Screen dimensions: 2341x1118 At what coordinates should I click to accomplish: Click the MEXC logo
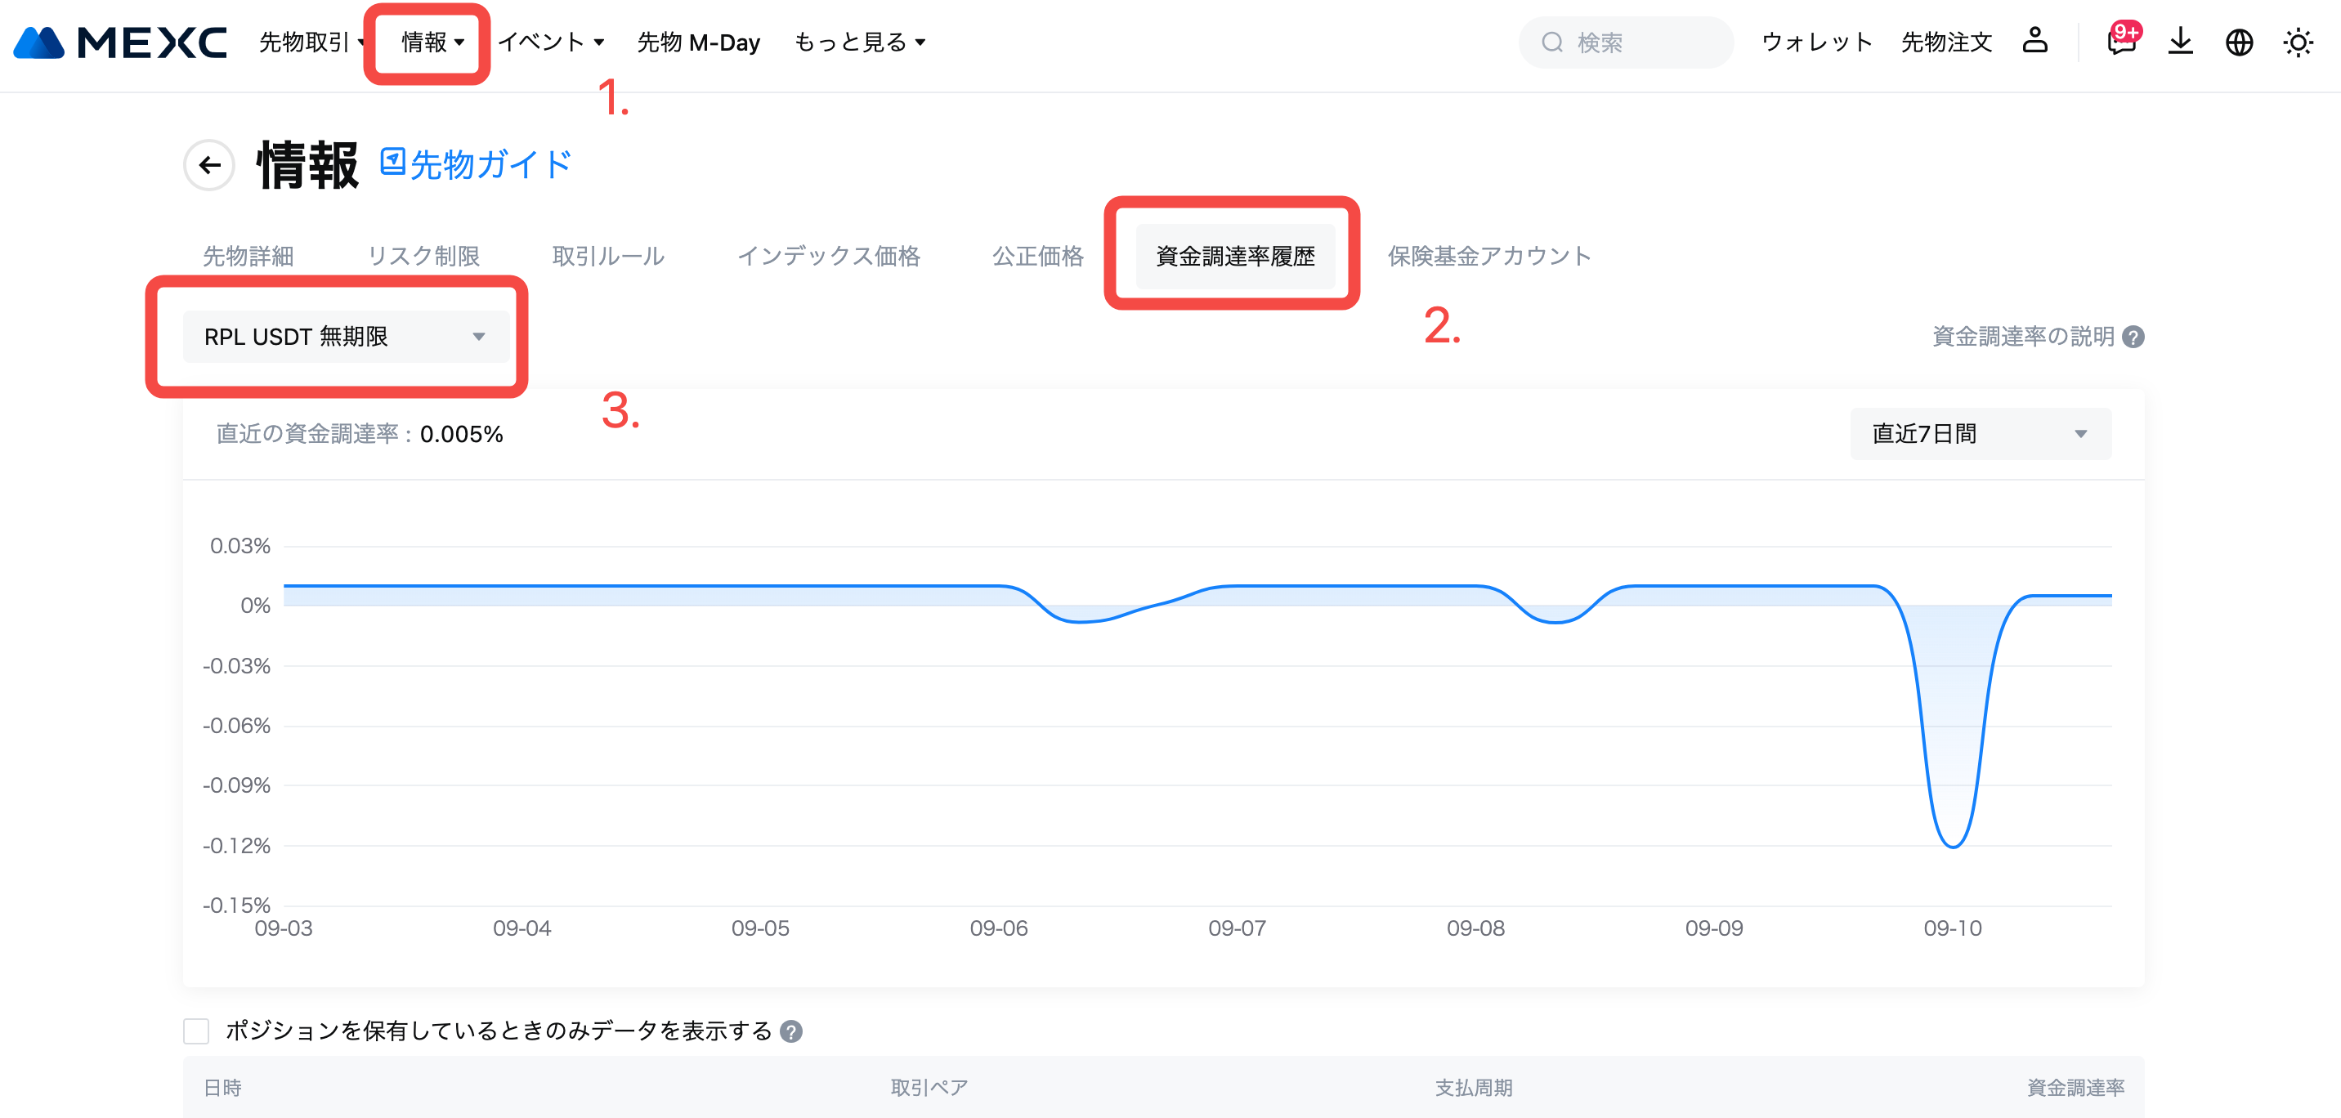click(120, 42)
